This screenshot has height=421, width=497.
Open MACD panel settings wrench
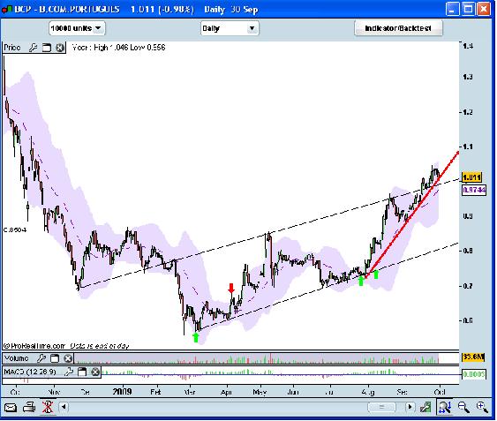pyautogui.click(x=69, y=372)
